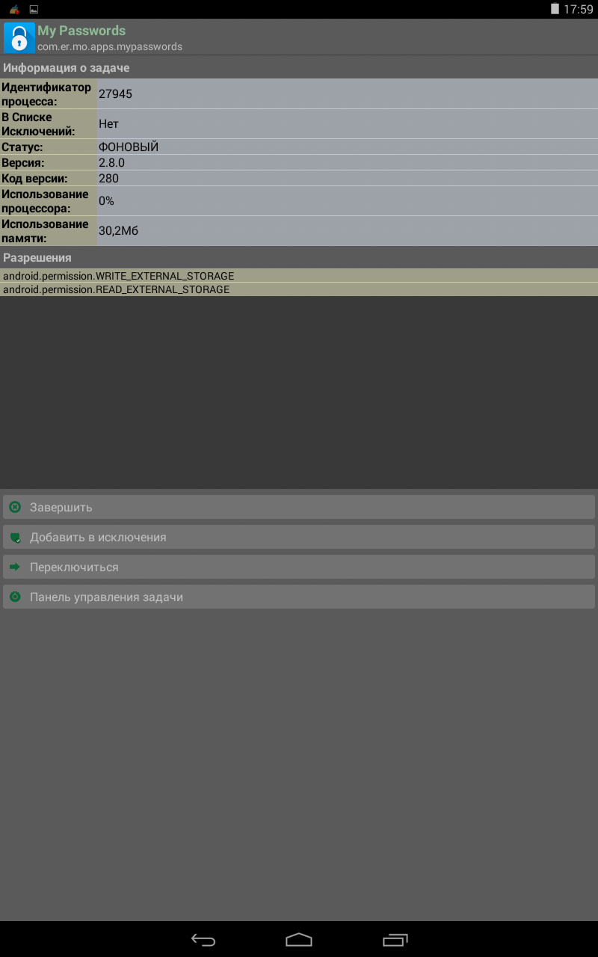Tap the colored app notification icon in status bar
Image resolution: width=598 pixels, height=957 pixels.
(x=14, y=9)
